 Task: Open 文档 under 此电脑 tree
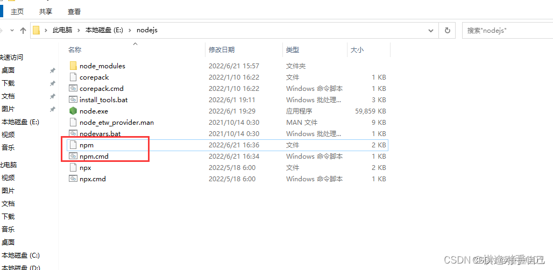[8, 203]
